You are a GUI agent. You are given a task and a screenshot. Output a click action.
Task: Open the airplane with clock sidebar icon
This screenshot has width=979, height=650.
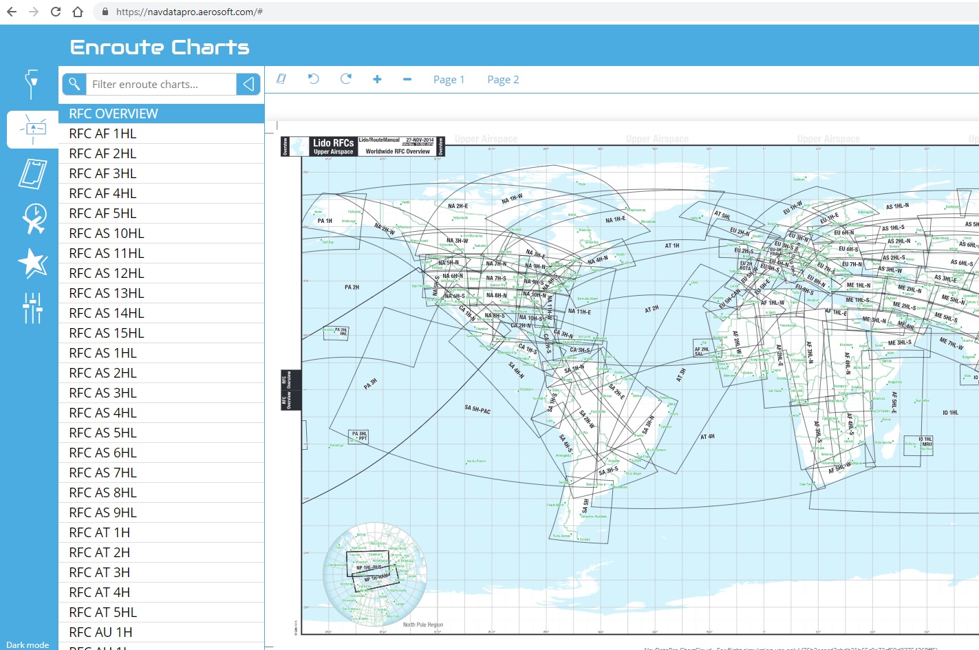[x=33, y=219]
